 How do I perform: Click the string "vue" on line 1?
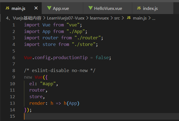(x=73, y=25)
